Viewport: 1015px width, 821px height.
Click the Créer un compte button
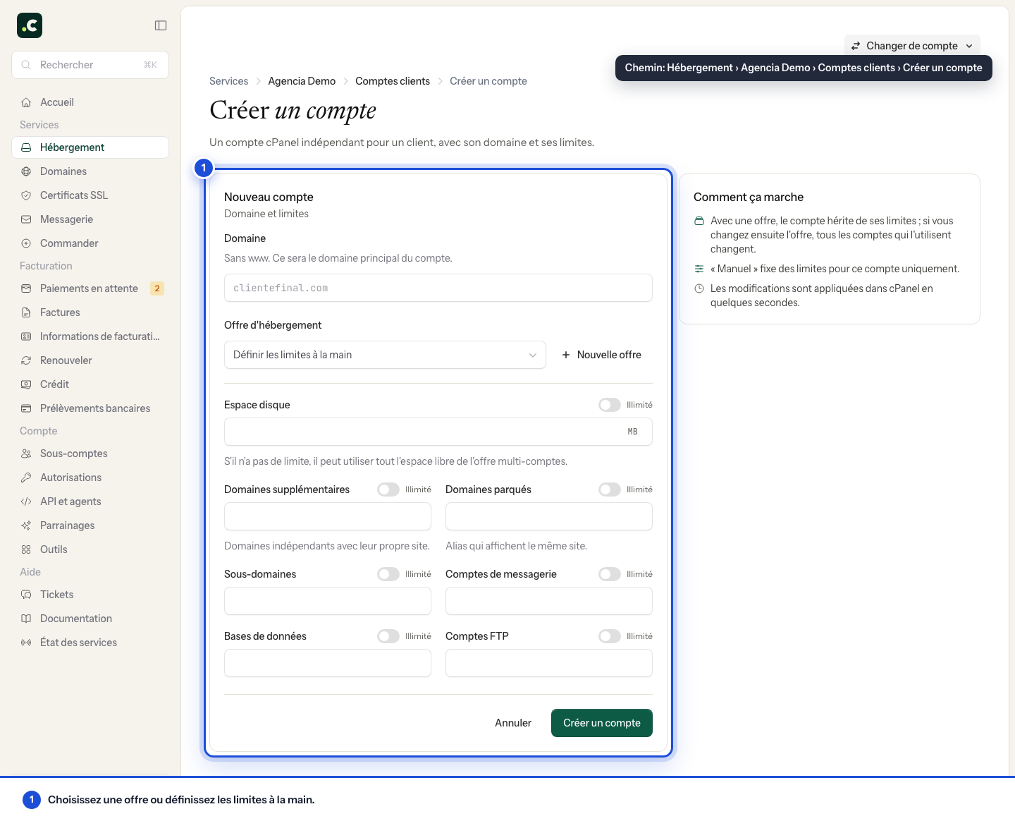point(602,723)
